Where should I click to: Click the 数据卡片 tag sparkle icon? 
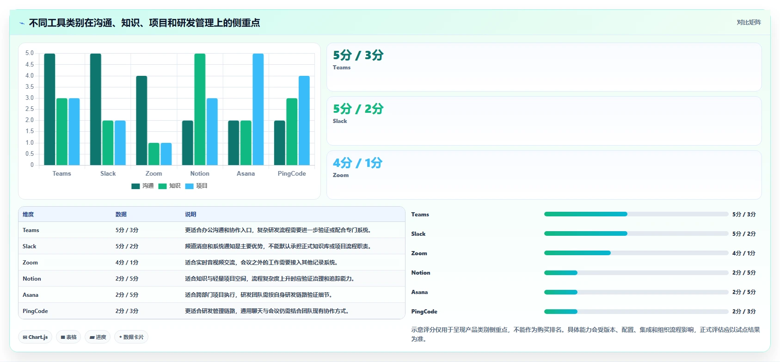[x=121, y=337]
